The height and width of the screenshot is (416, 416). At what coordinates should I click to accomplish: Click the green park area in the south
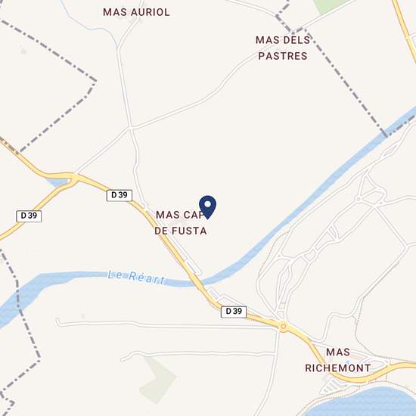coord(157,379)
